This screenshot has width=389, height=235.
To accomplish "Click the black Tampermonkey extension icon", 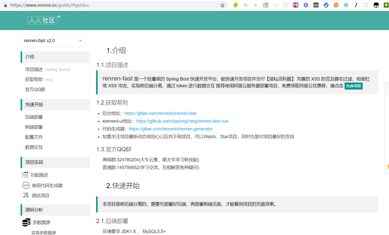I will [x=376, y=5].
